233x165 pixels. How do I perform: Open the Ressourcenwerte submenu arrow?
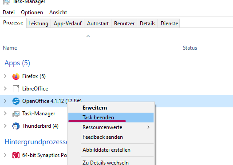click(148, 127)
